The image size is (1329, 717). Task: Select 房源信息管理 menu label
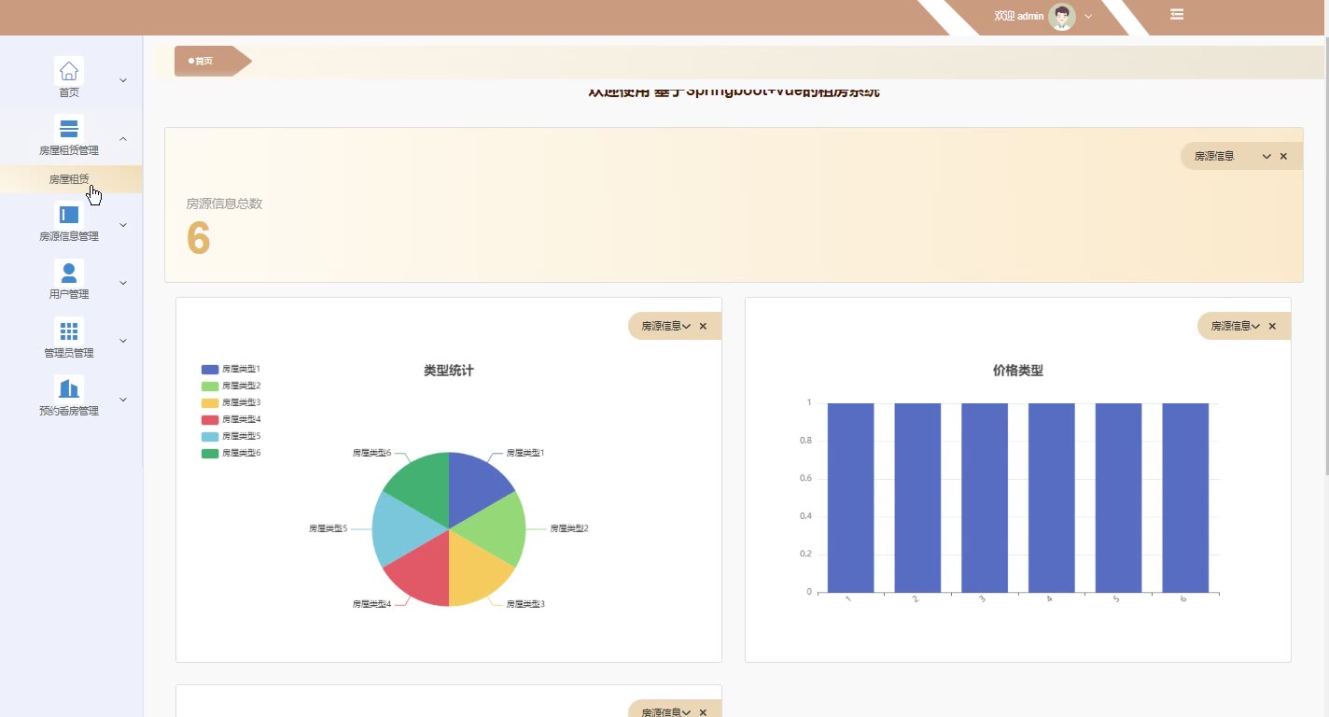click(69, 236)
